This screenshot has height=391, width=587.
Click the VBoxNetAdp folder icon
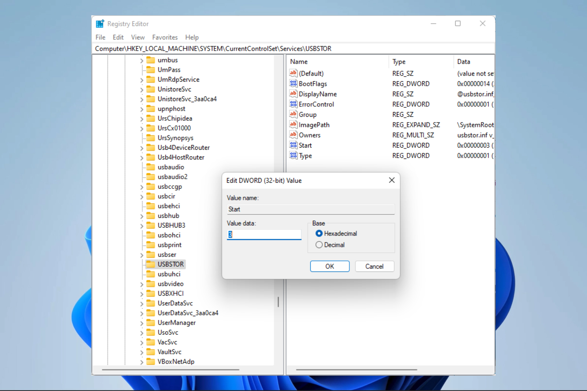(x=150, y=362)
